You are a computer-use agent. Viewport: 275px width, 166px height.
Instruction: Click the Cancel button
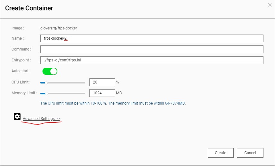[250, 153]
